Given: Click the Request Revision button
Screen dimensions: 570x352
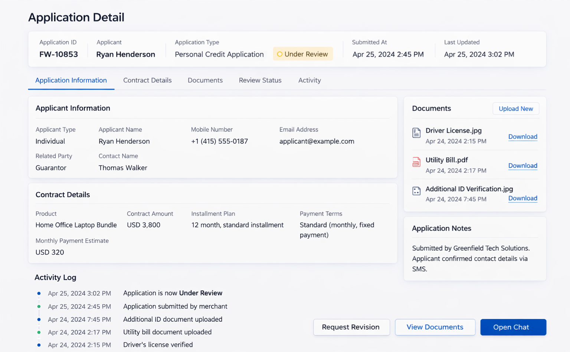Looking at the screenshot, I should 351,327.
